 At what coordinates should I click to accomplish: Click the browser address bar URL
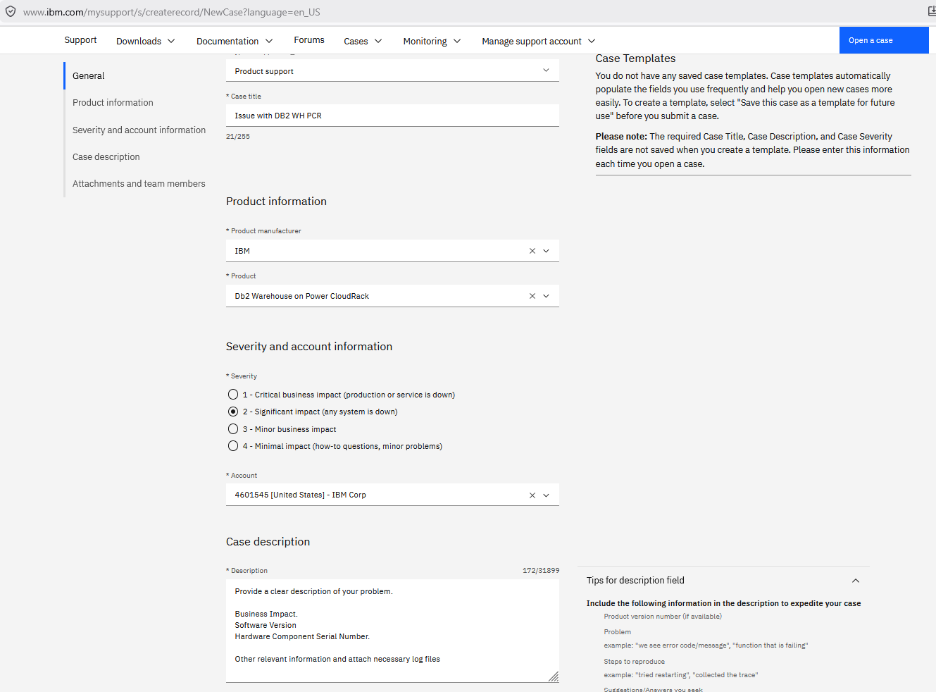pos(171,12)
